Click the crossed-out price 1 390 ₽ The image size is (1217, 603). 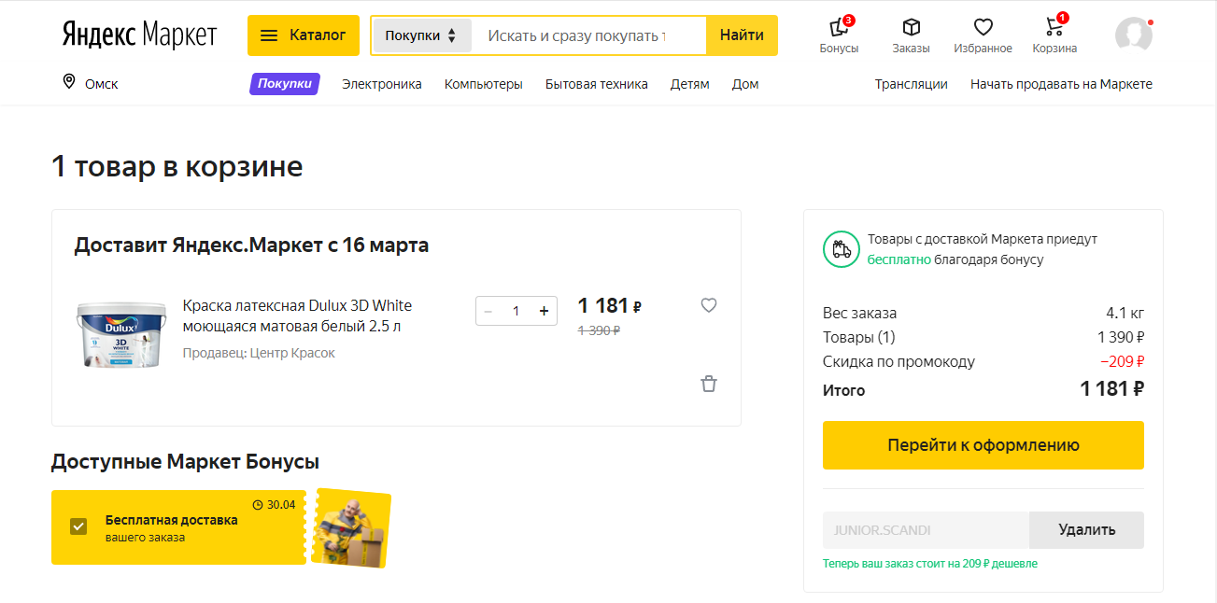pos(599,330)
